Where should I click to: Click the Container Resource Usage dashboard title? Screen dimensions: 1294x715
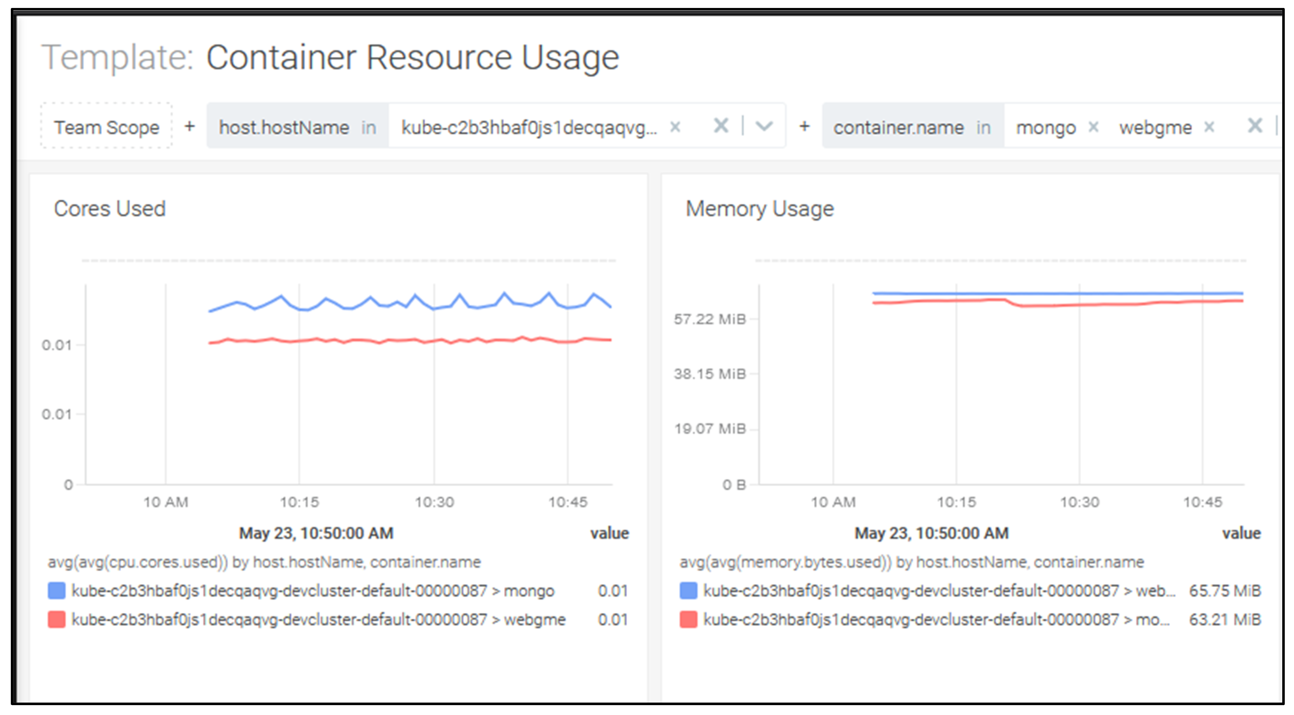click(x=412, y=57)
